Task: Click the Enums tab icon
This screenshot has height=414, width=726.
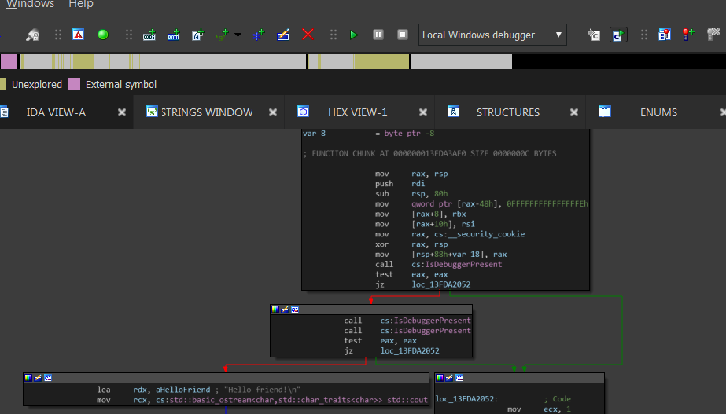Action: (604, 112)
